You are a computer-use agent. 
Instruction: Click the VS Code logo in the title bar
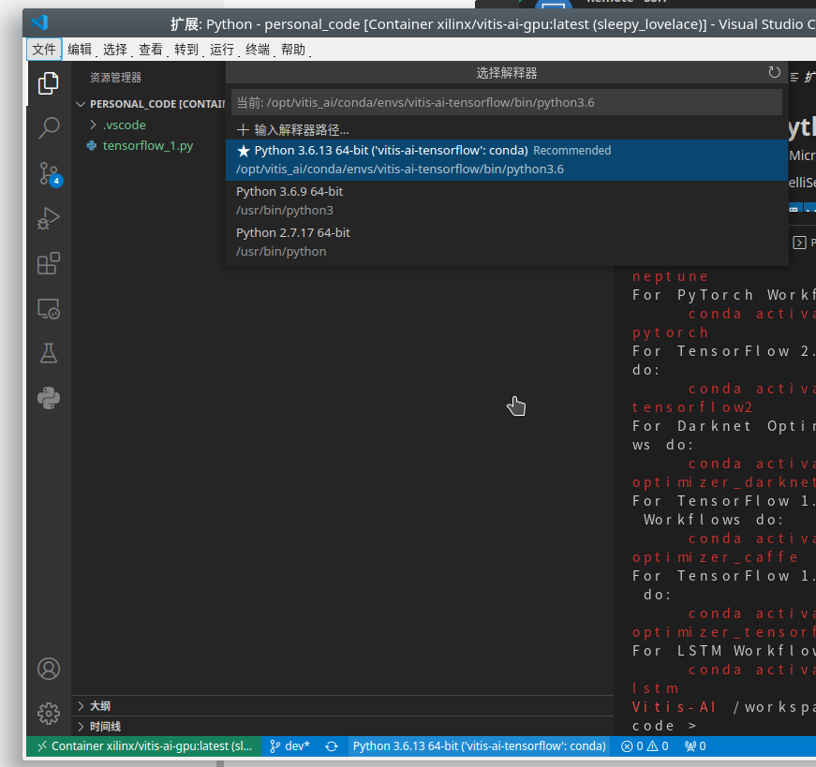39,22
